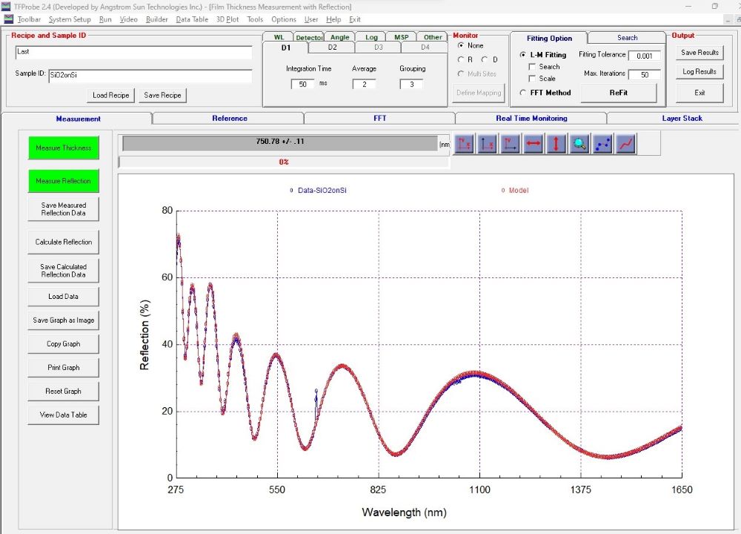
Task: Open the 3D Plot menu
Action: click(x=227, y=19)
